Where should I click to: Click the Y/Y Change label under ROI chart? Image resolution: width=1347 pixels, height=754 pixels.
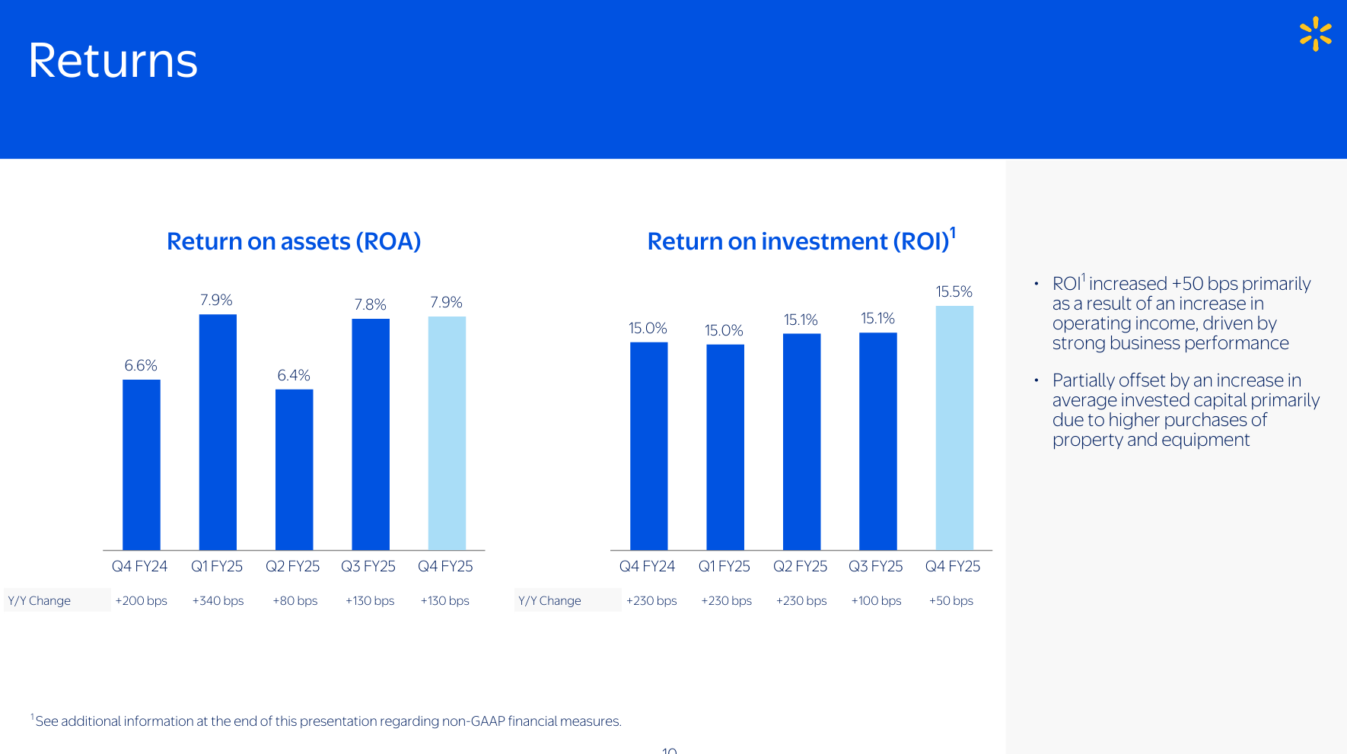(549, 600)
